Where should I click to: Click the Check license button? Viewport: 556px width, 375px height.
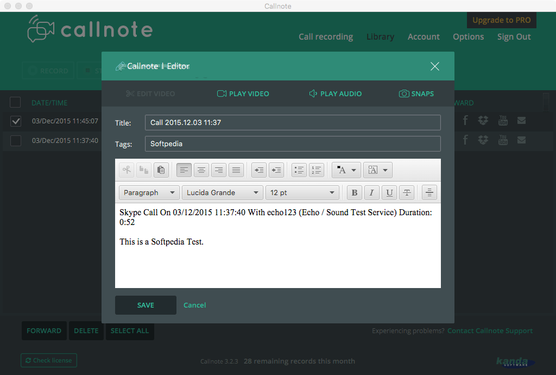pos(49,360)
